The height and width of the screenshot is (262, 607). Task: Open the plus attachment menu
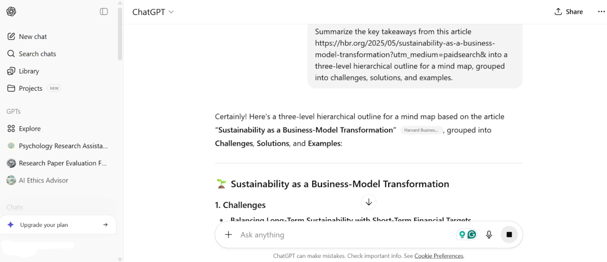point(228,235)
